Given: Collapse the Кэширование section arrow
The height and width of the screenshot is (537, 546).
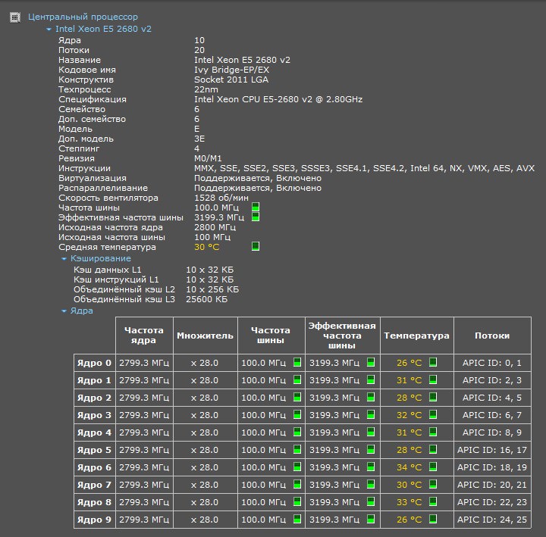Looking at the screenshot, I should (64, 259).
